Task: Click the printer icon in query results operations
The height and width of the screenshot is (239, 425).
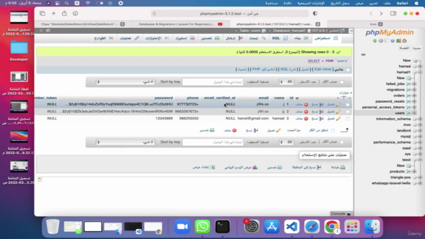Action: coord(343,167)
